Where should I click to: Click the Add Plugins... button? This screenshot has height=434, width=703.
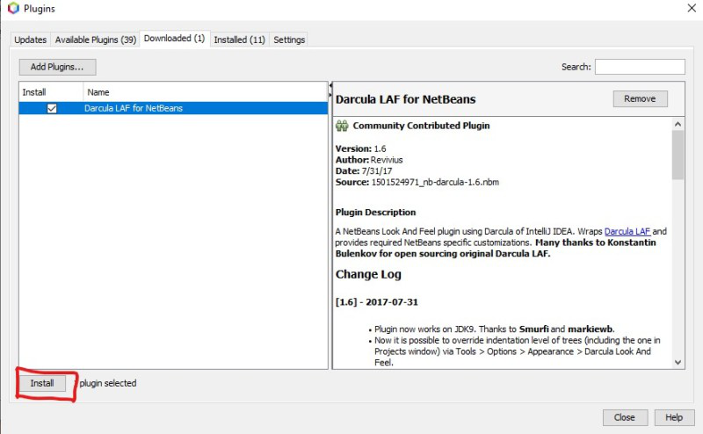pyautogui.click(x=57, y=67)
